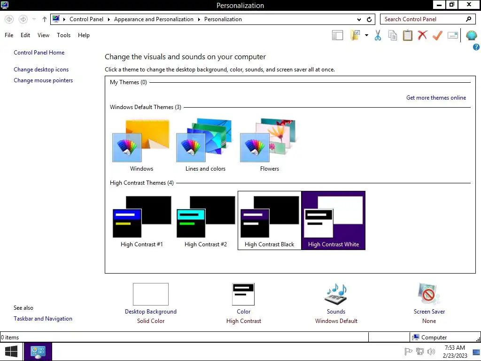This screenshot has width=481, height=361.
Task: Open the View menu
Action: pos(43,35)
